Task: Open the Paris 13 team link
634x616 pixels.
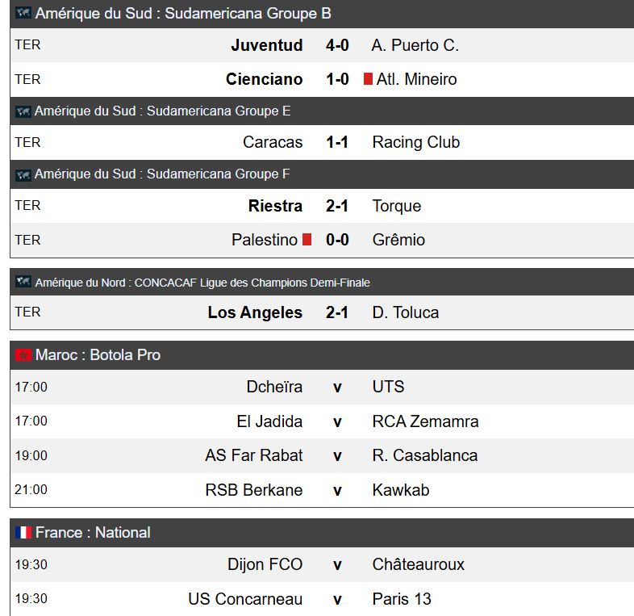Action: [402, 599]
